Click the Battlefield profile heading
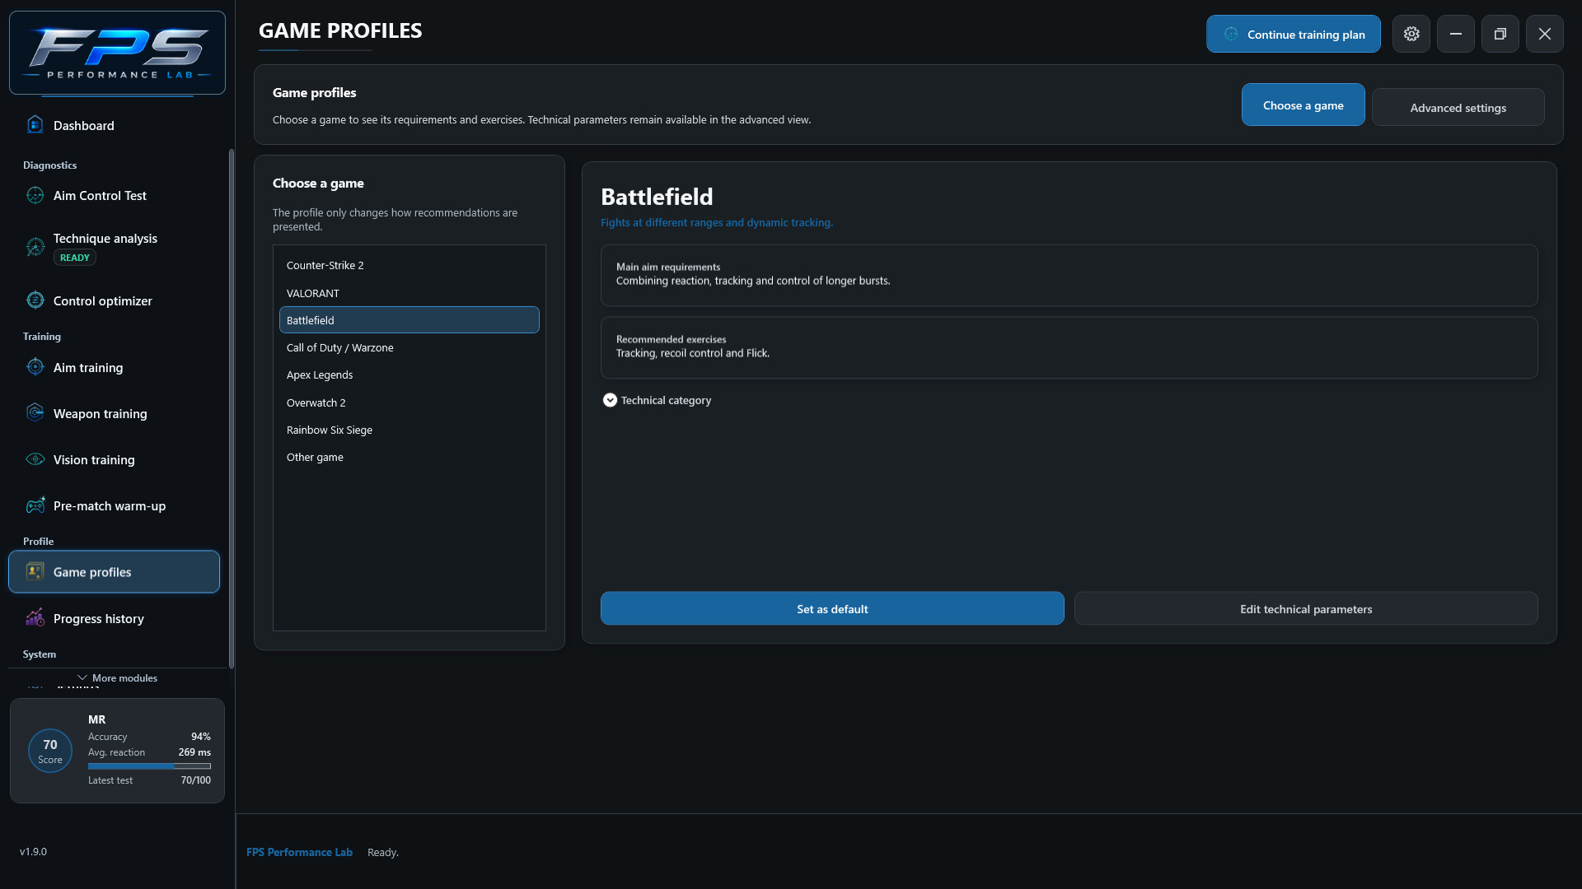This screenshot has height=889, width=1582. point(657,197)
